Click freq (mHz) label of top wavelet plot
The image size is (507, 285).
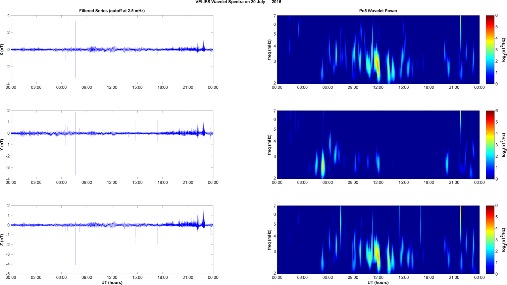coord(269,50)
